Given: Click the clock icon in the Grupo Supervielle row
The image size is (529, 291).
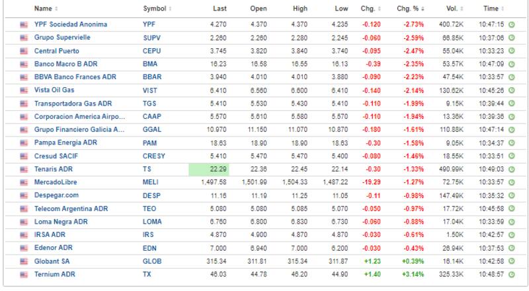Looking at the screenshot, I should click(x=512, y=38).
